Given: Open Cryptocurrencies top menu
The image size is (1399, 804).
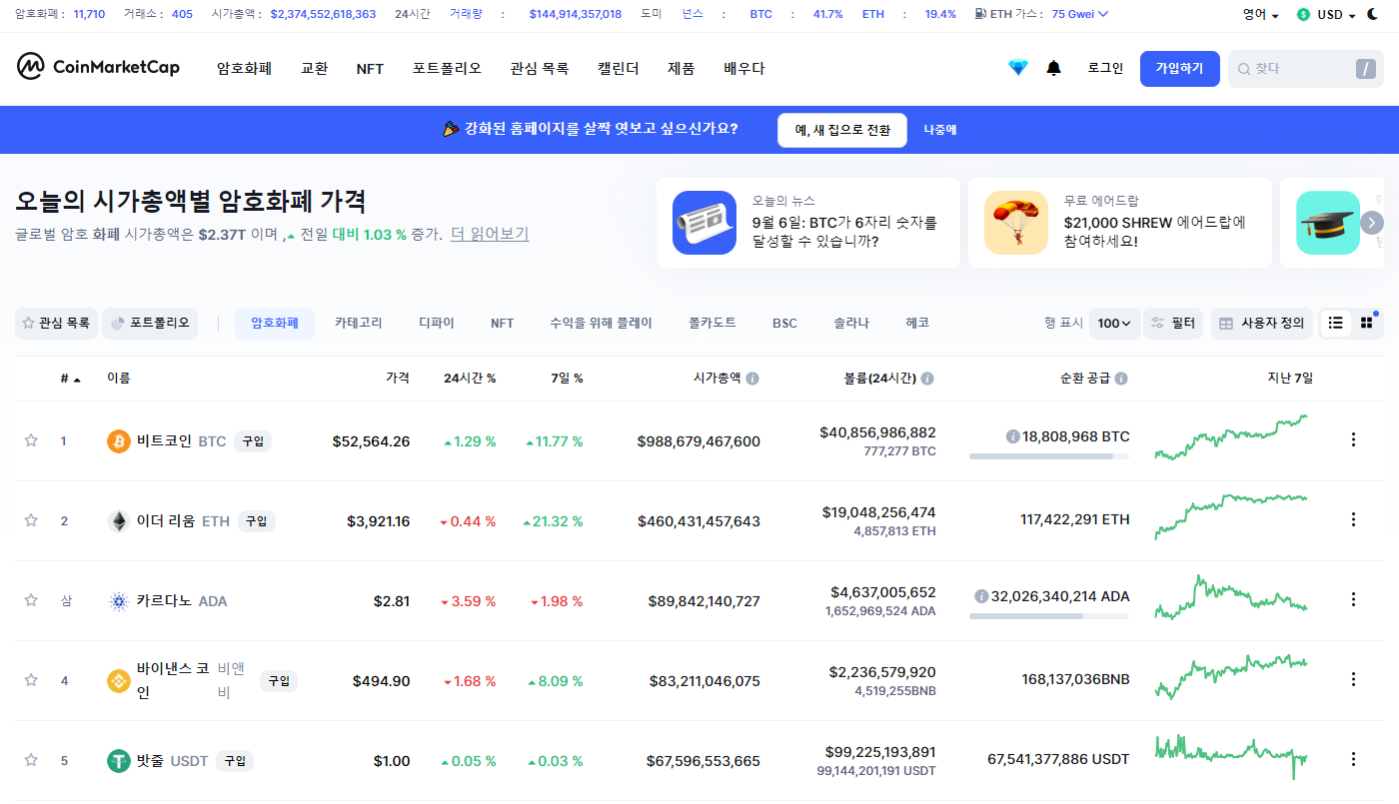Looking at the screenshot, I should pyautogui.click(x=245, y=68).
